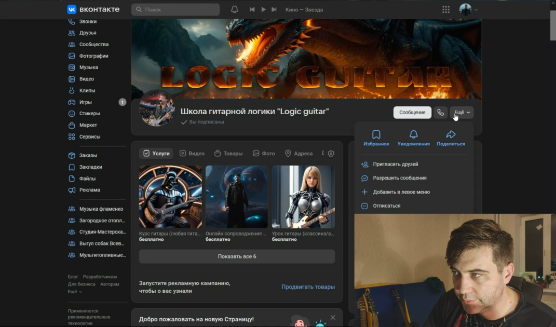Screen dimensions: 556x327
Task: Switch to Видео tab in community
Action: click(x=192, y=153)
